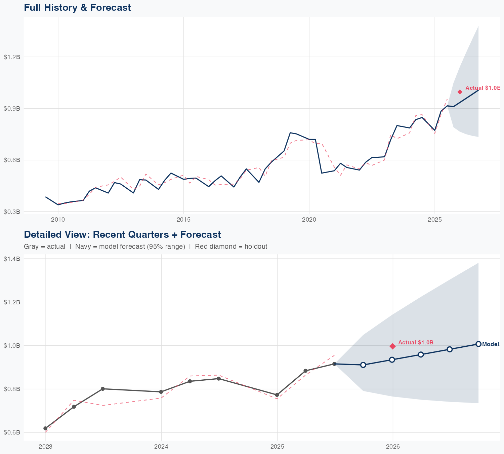The height and width of the screenshot is (454, 504).
Task: Click the 2023 x-axis label
Action: (45, 447)
